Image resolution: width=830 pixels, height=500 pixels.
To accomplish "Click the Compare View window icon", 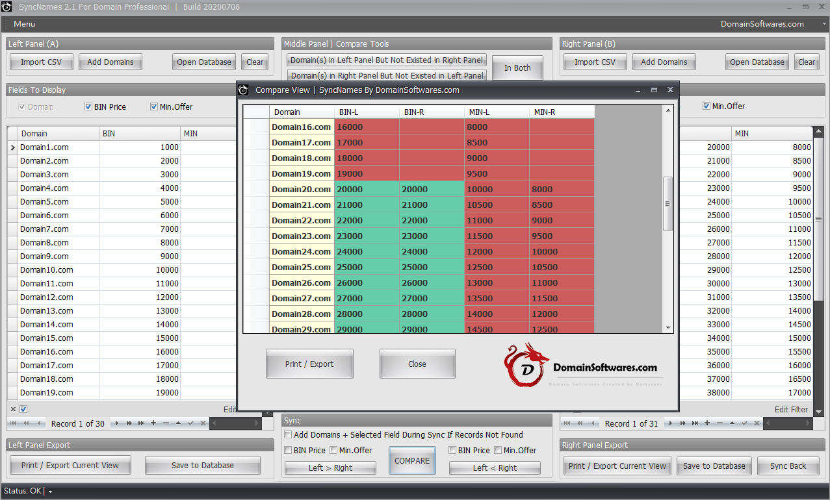I will (243, 90).
